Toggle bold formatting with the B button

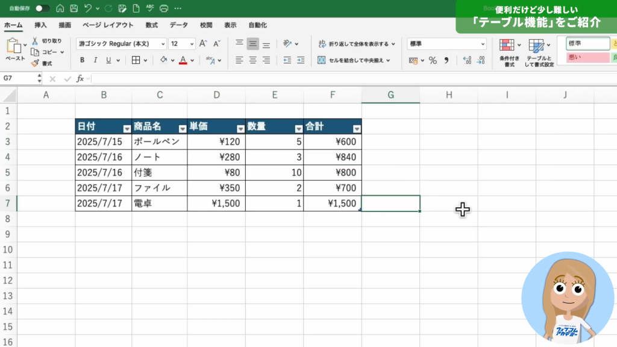coord(82,60)
